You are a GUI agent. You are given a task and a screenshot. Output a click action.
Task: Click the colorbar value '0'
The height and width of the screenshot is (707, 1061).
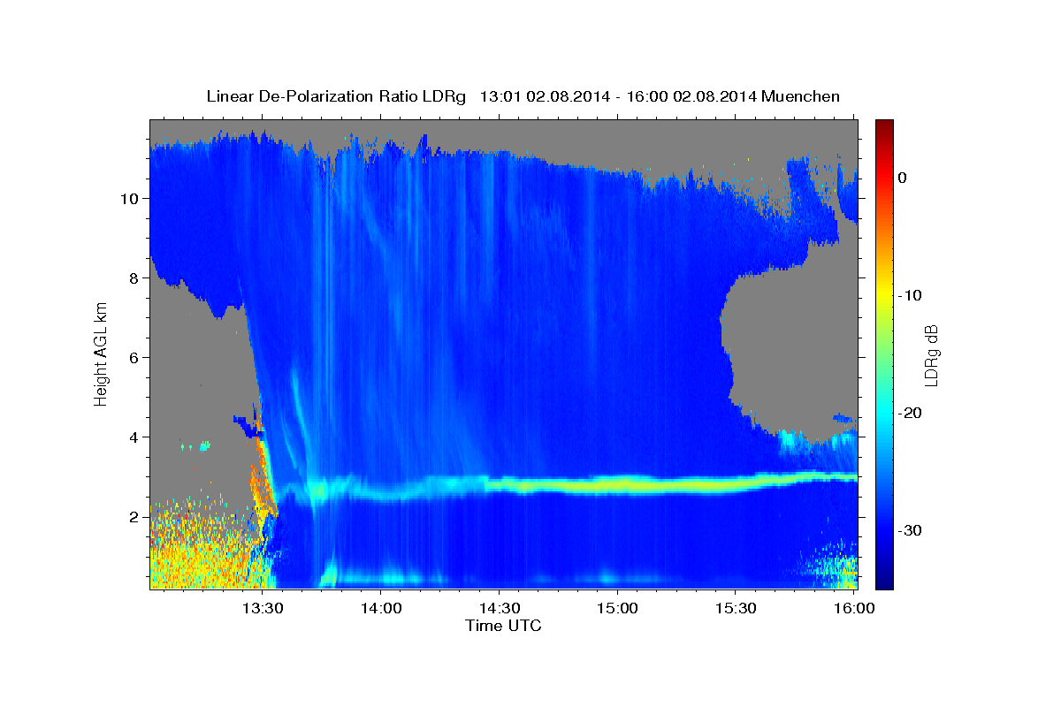[903, 178]
